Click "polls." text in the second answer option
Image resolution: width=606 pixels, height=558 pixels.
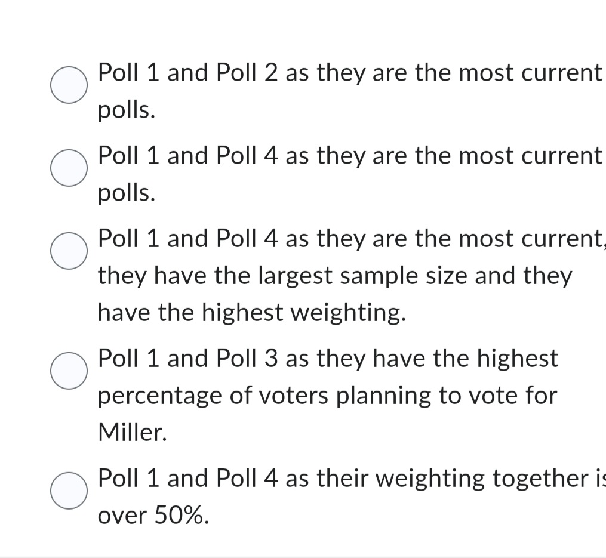pos(127,193)
